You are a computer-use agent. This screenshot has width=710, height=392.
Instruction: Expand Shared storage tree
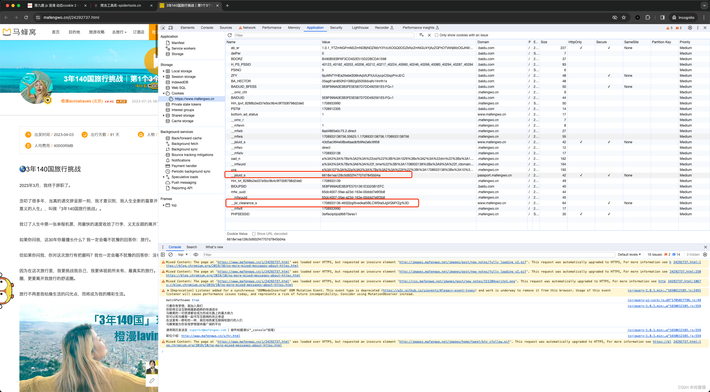point(164,116)
